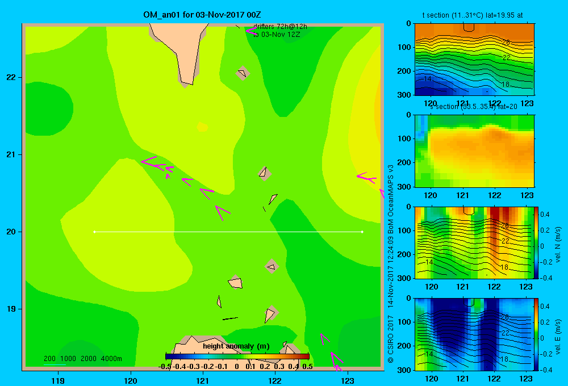This screenshot has height=386, width=568.
Task: Click the vertical CSIRO BoM OceanMAPS credit text
Action: [x=391, y=264]
